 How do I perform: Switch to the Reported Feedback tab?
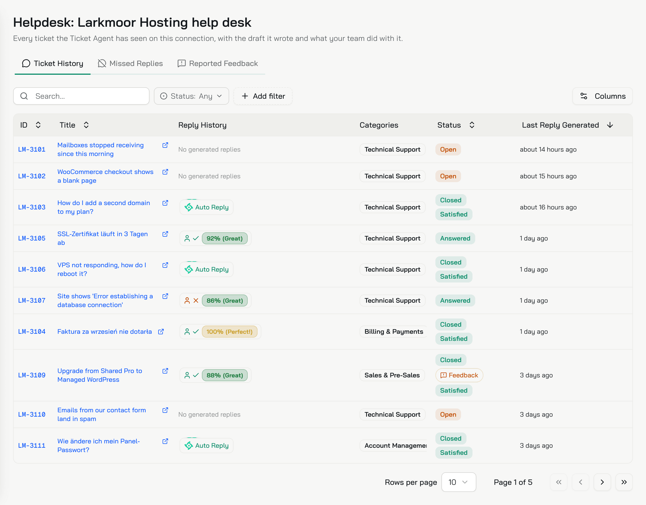(218, 64)
